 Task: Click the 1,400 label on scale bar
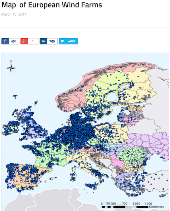pyautogui.click(x=148, y=204)
